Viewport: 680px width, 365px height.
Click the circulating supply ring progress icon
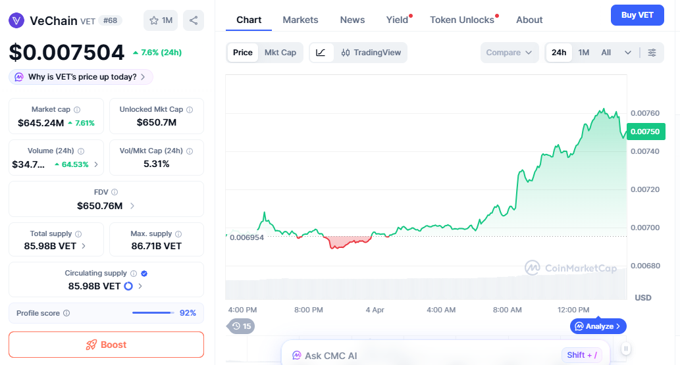pyautogui.click(x=128, y=286)
